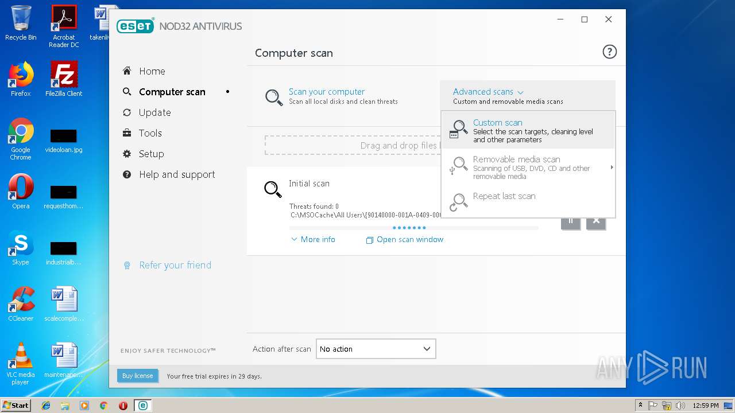Click the Setup gear icon

[x=127, y=154]
